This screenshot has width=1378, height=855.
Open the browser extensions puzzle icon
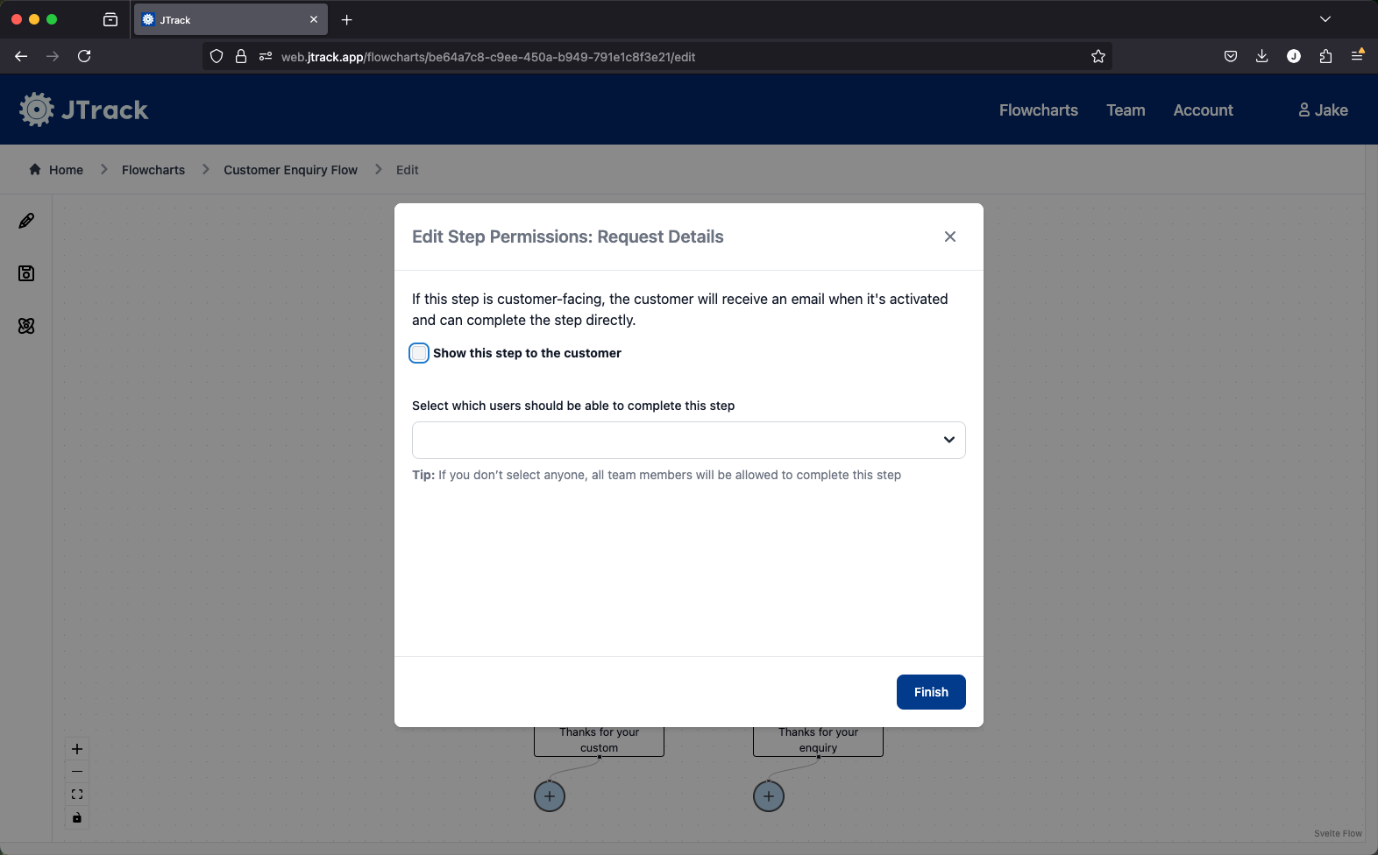[1325, 56]
